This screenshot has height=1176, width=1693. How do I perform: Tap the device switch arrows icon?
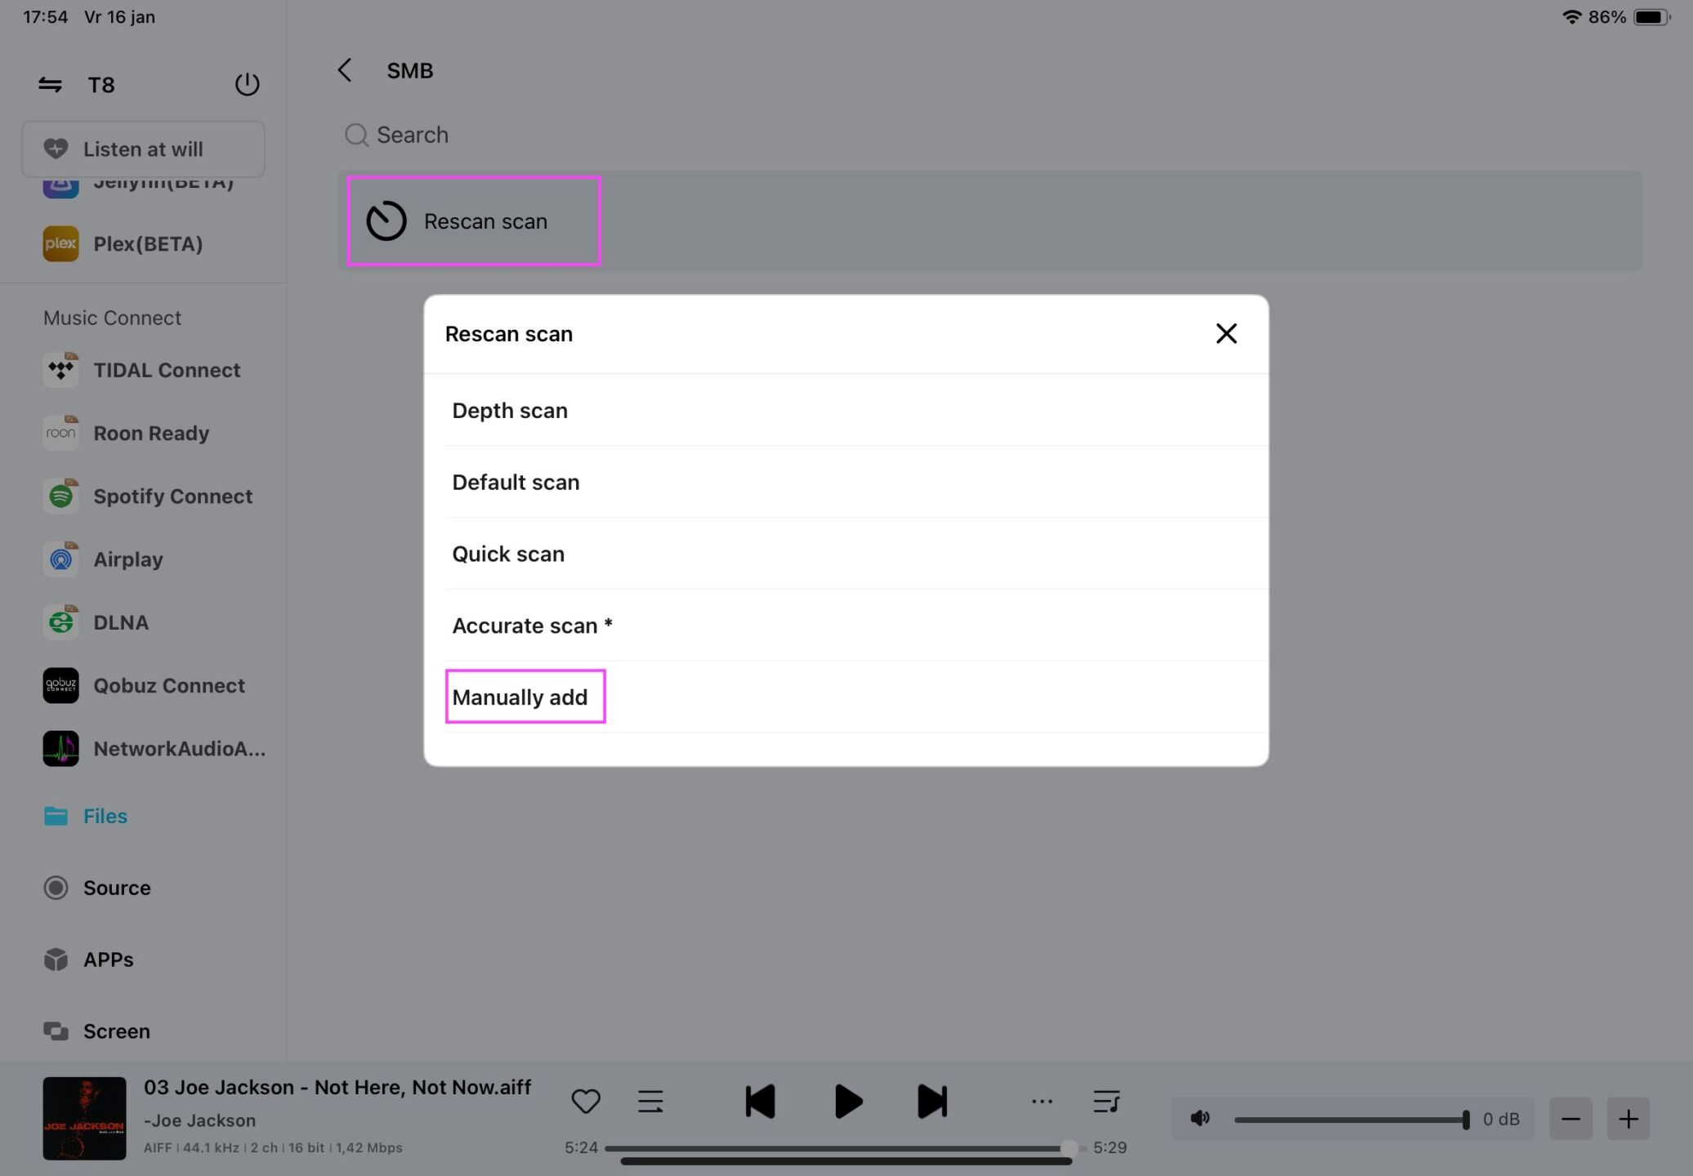pos(50,85)
